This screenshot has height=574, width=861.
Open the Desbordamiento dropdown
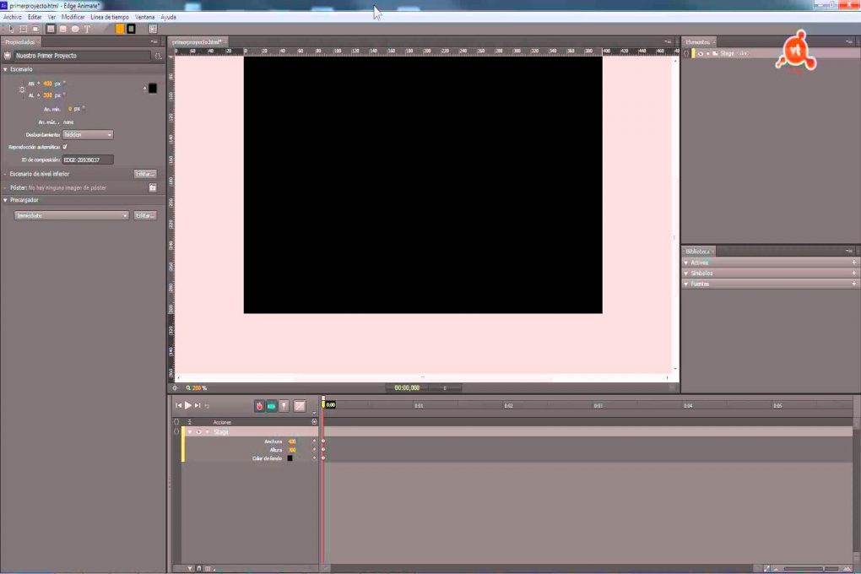(x=88, y=134)
